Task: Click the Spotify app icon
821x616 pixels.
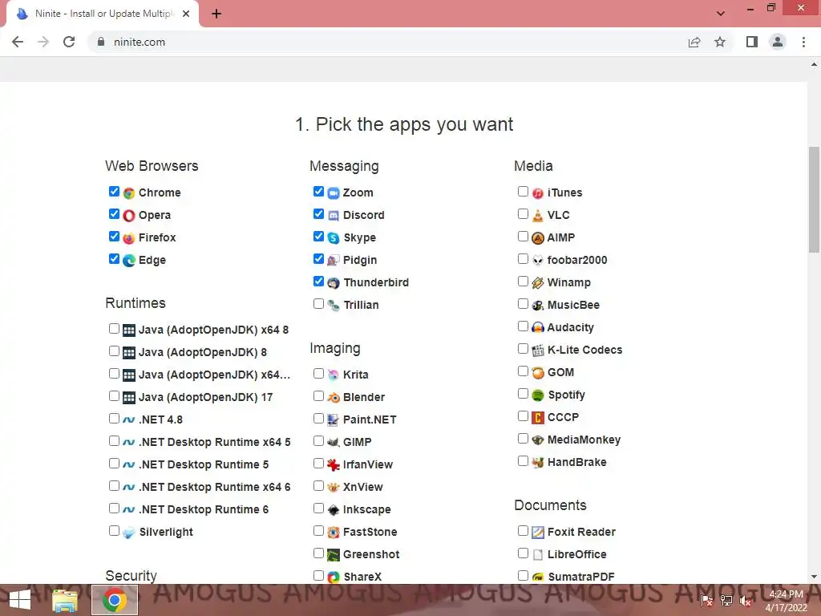Action: [x=538, y=395]
